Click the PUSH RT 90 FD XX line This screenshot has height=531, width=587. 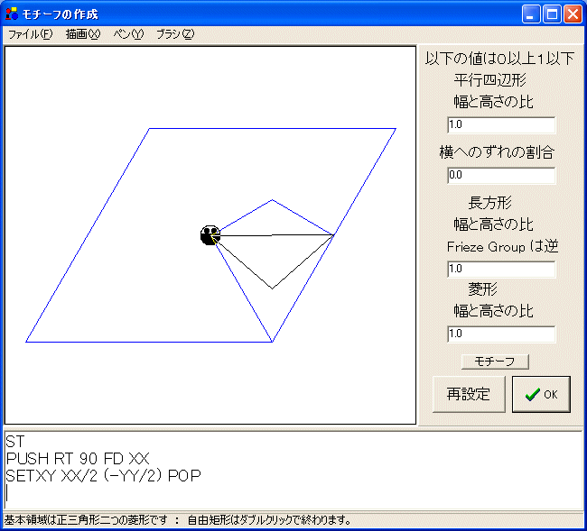[78, 459]
